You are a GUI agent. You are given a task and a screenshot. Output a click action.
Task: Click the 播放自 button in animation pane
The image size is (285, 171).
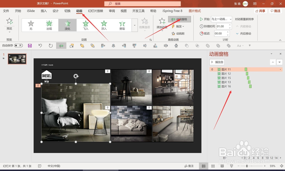(x=217, y=62)
